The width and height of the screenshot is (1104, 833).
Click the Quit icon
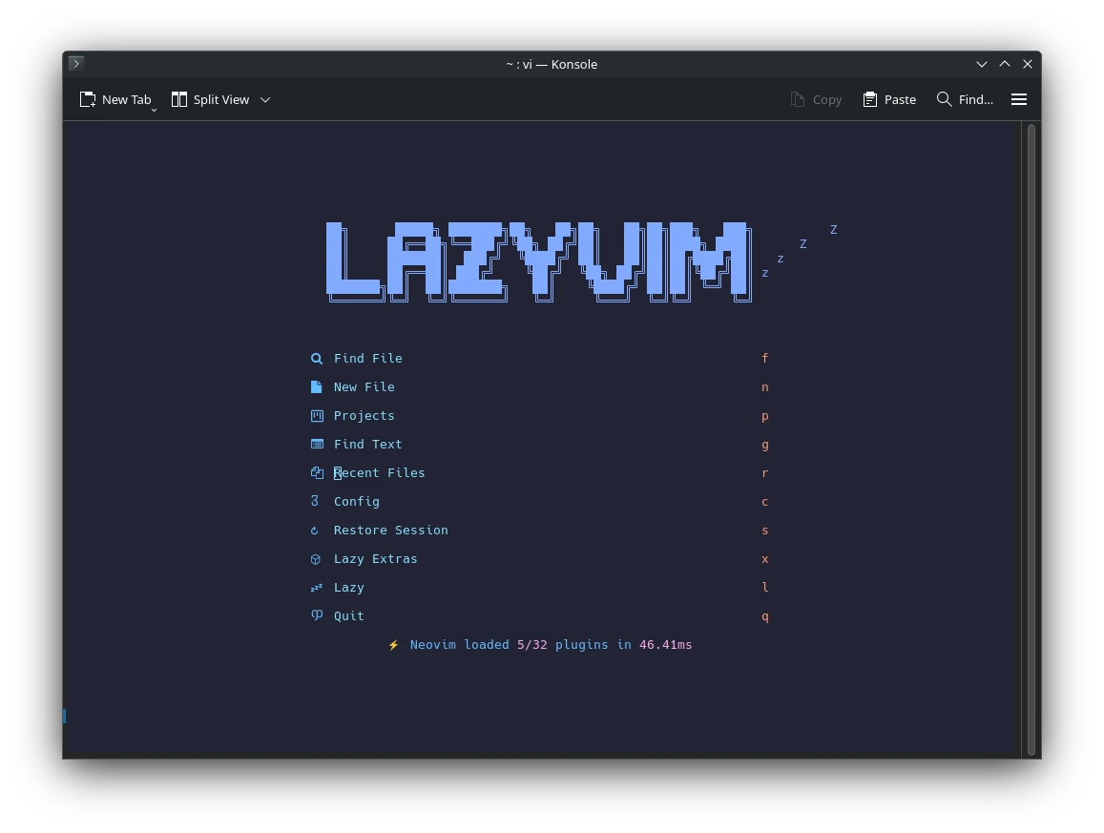[317, 616]
